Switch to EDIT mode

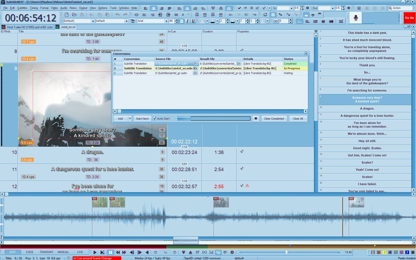tap(13, 252)
